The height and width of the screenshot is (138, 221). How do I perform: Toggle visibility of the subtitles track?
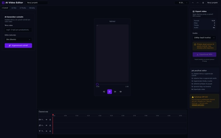pyautogui.click(x=47, y=131)
